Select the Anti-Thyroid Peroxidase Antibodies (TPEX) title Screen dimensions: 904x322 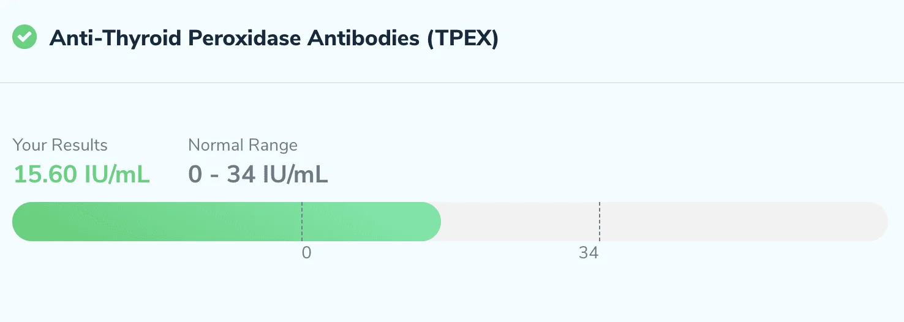[274, 39]
